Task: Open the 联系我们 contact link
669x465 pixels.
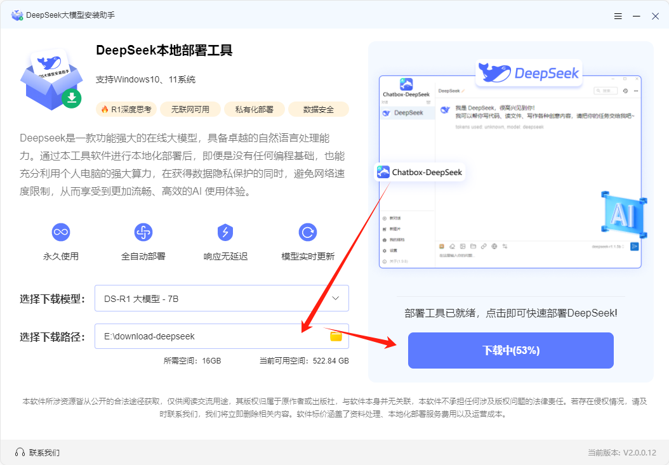Action: (x=44, y=452)
